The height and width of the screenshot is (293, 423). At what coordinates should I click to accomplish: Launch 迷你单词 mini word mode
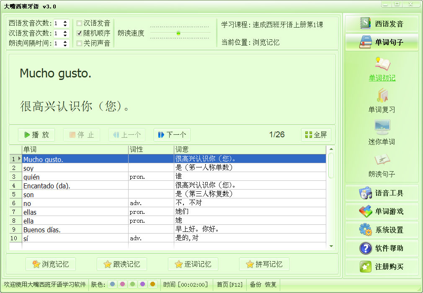point(382,133)
